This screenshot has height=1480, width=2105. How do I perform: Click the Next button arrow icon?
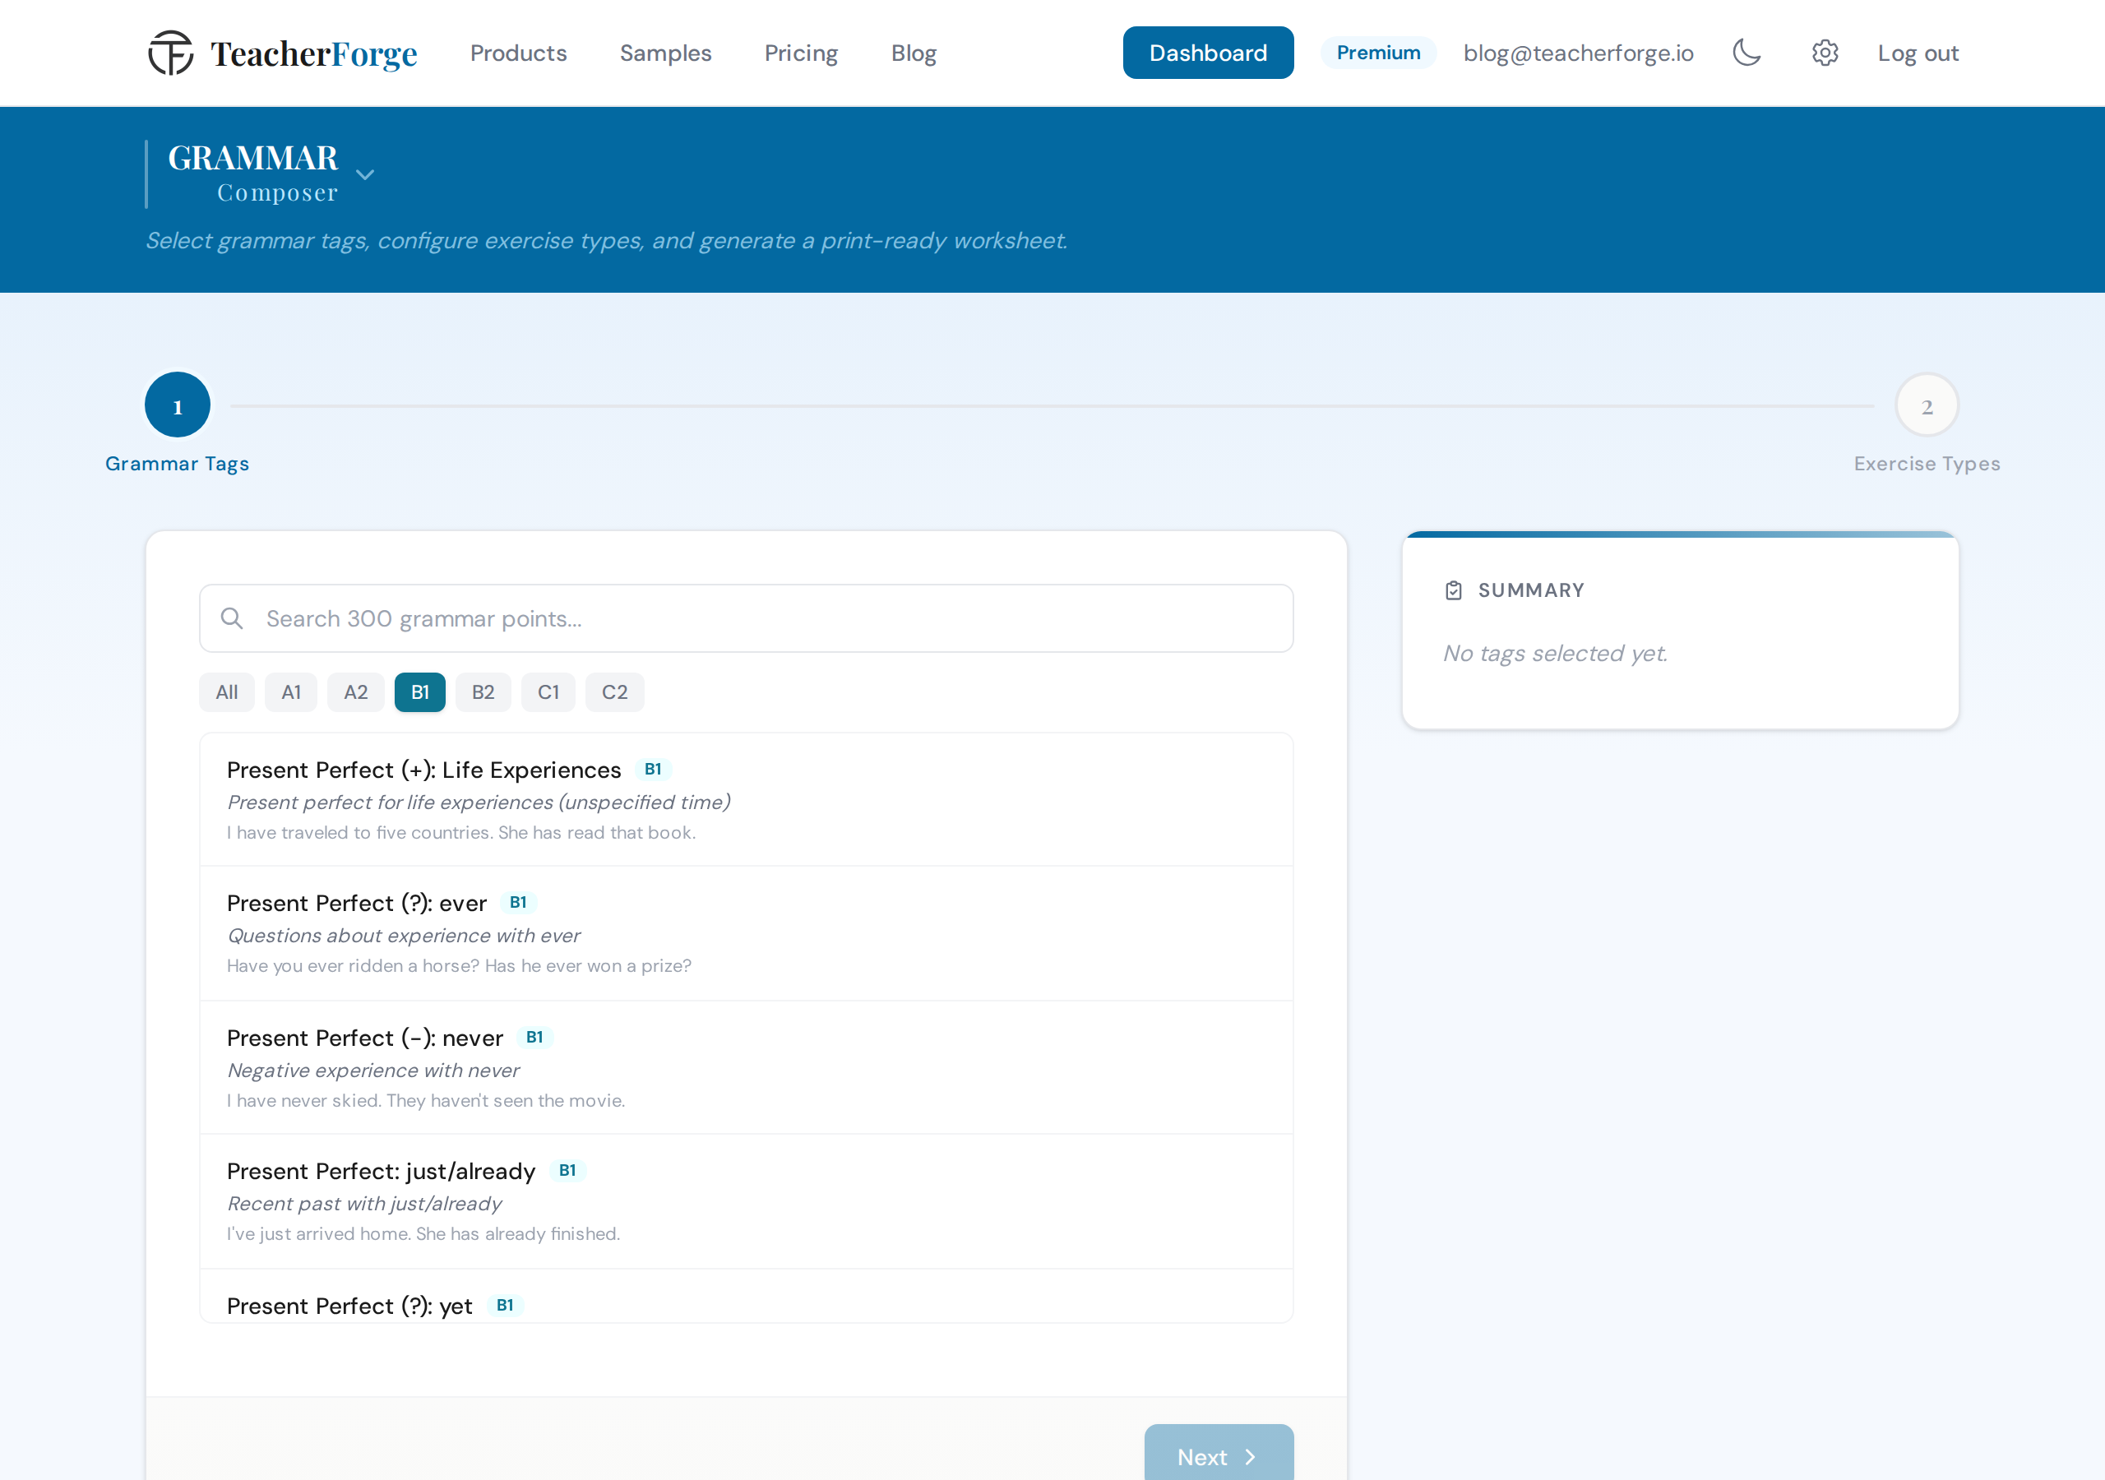coord(1251,1457)
